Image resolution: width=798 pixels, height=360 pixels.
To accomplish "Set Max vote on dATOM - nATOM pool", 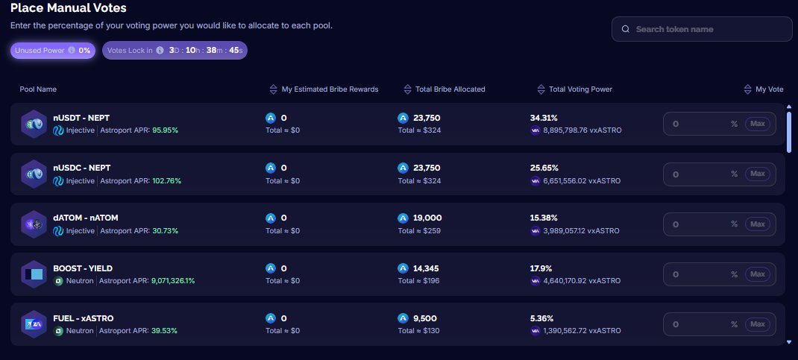I will pyautogui.click(x=757, y=224).
